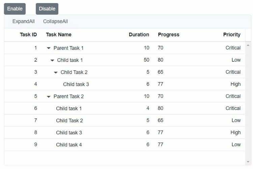Click the Disable button
The width and height of the screenshot is (253, 169).
[47, 9]
